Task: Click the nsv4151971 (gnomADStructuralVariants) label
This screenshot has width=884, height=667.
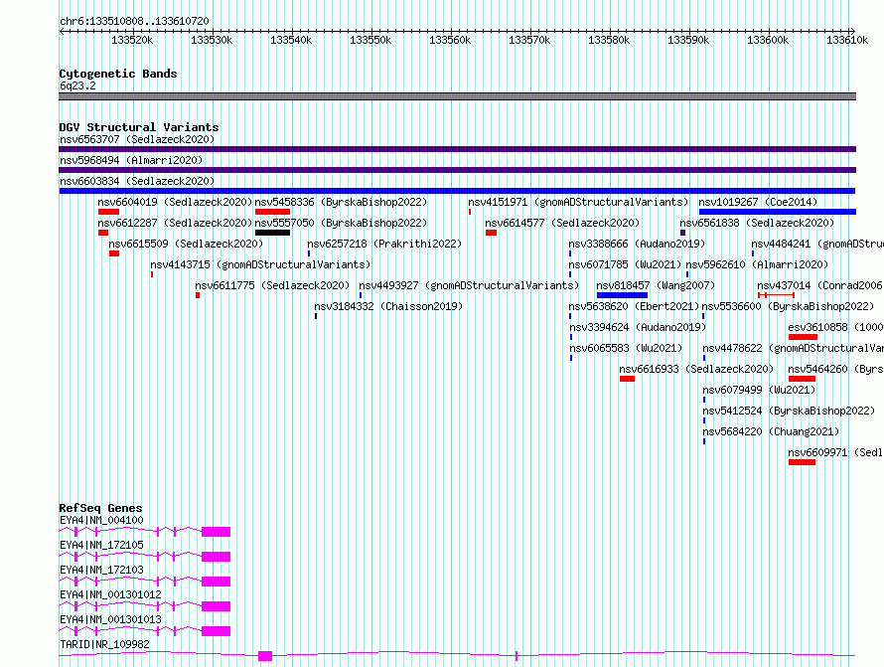Action: click(x=578, y=202)
